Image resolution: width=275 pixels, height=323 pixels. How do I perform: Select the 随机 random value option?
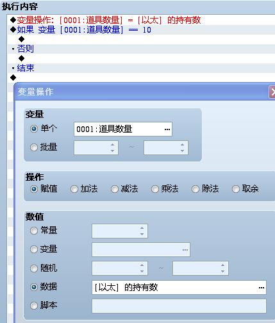coord(34,269)
